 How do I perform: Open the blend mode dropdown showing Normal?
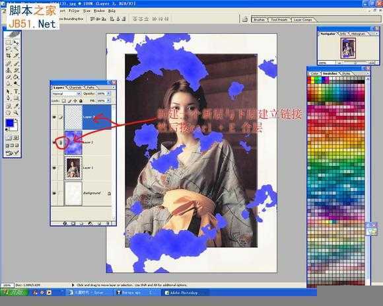(x=67, y=94)
